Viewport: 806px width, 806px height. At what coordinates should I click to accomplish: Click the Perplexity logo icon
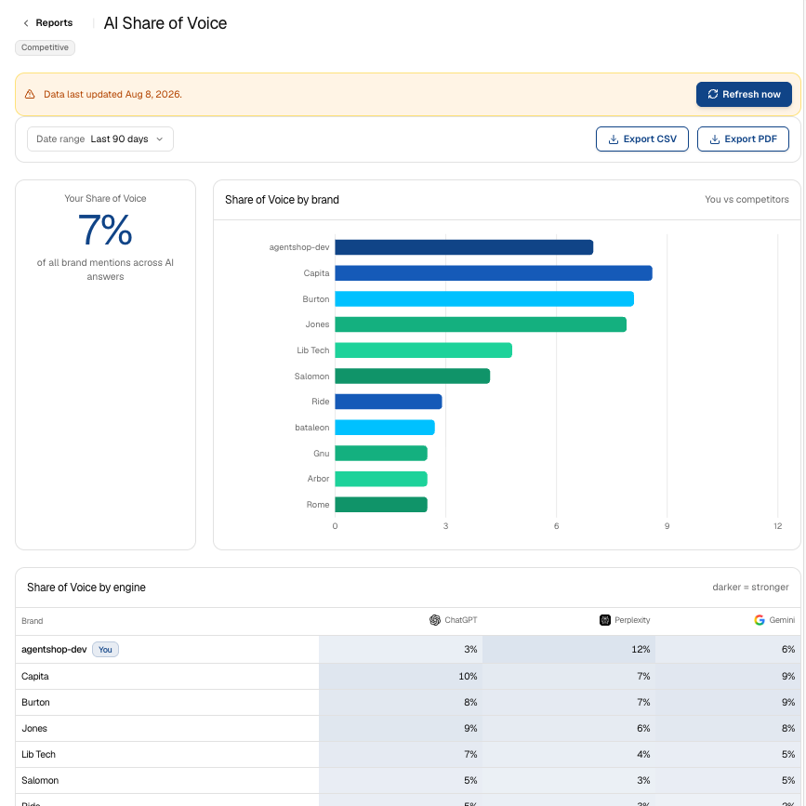[605, 620]
